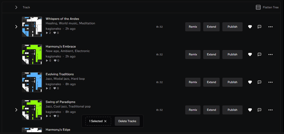
Task: Like the Evolving Traditions track
Action: pyautogui.click(x=250, y=82)
